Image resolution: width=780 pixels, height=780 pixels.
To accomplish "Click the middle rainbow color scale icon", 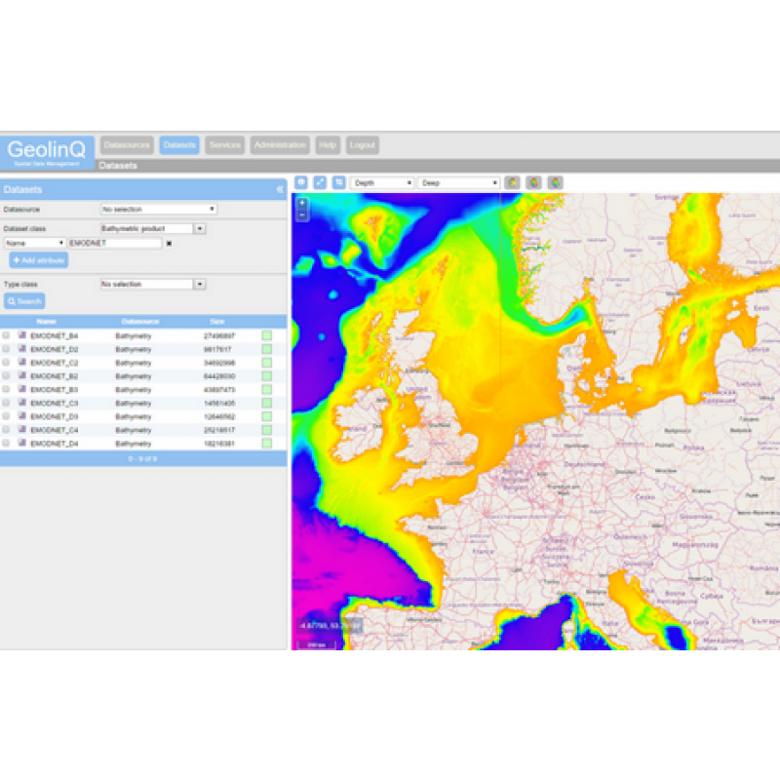I will click(x=533, y=182).
